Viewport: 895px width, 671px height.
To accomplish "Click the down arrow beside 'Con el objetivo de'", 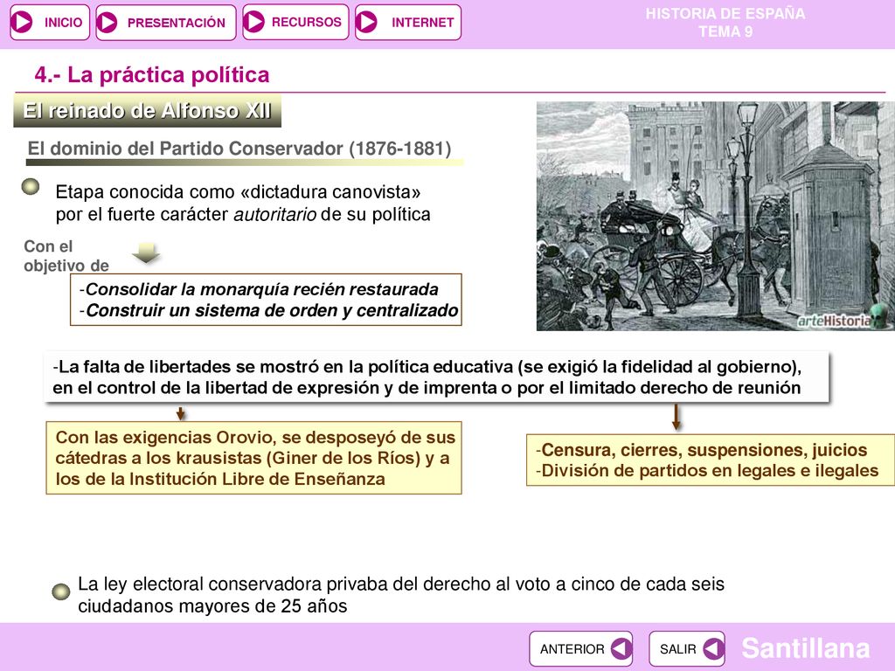I will [146, 252].
